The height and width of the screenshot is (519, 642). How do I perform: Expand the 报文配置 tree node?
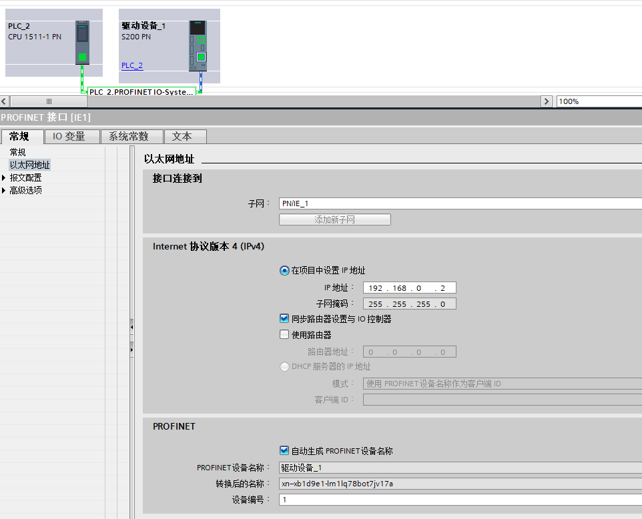tap(4, 177)
